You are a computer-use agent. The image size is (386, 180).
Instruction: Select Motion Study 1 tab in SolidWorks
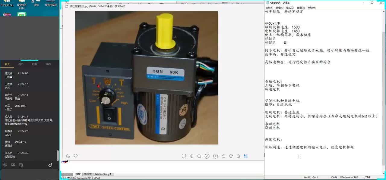(x=103, y=174)
